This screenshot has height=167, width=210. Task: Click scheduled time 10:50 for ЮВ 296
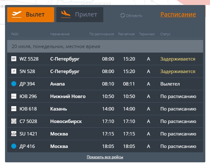tap(108, 96)
